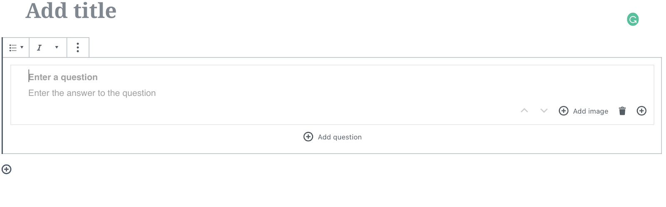
Task: Click the Enter the answer to the question field
Action: [92, 93]
